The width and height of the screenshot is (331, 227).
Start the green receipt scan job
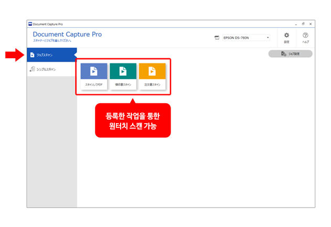coord(123,77)
